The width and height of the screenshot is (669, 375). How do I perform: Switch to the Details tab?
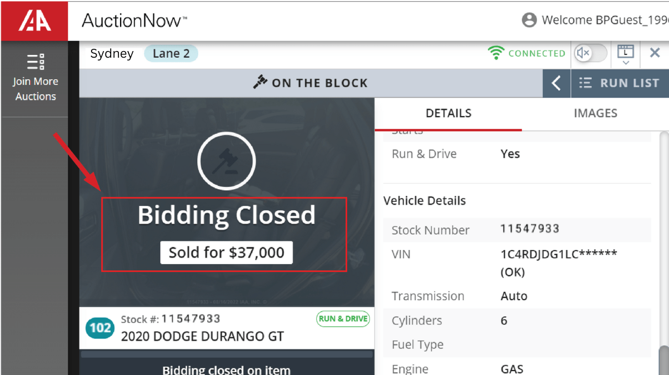(448, 113)
